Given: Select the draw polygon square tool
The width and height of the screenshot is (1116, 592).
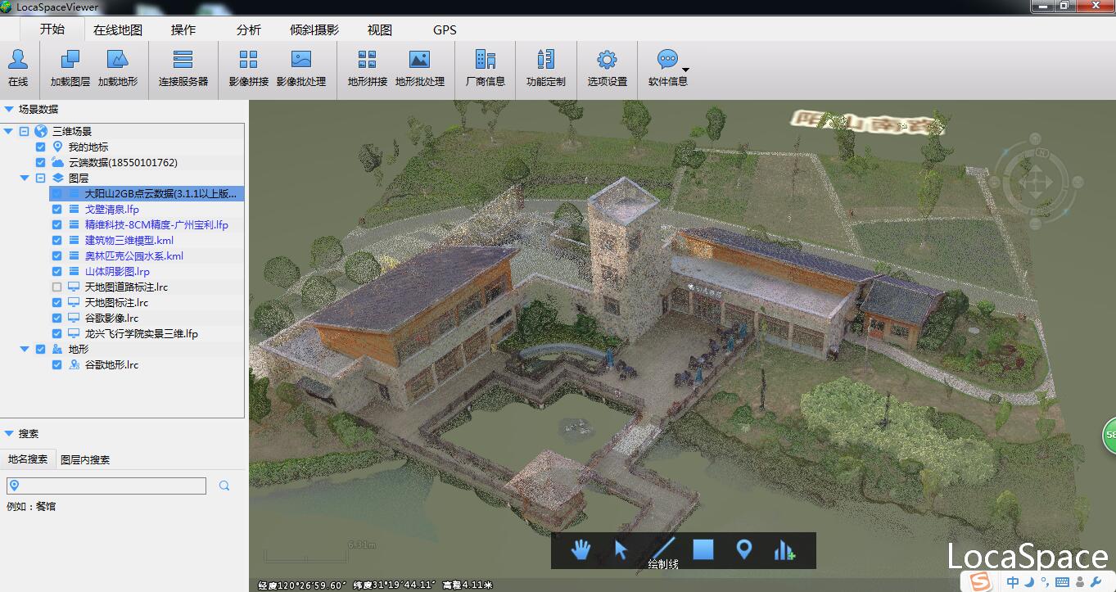Looking at the screenshot, I should 703,549.
